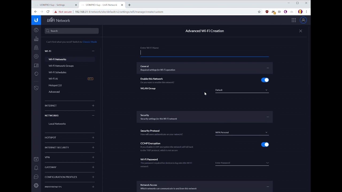Open the Clients devices icon in sidebar

36,65
